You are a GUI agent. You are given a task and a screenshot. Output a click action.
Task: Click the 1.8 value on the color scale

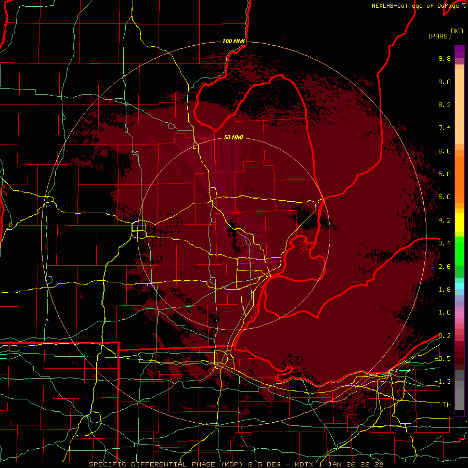tap(445, 290)
